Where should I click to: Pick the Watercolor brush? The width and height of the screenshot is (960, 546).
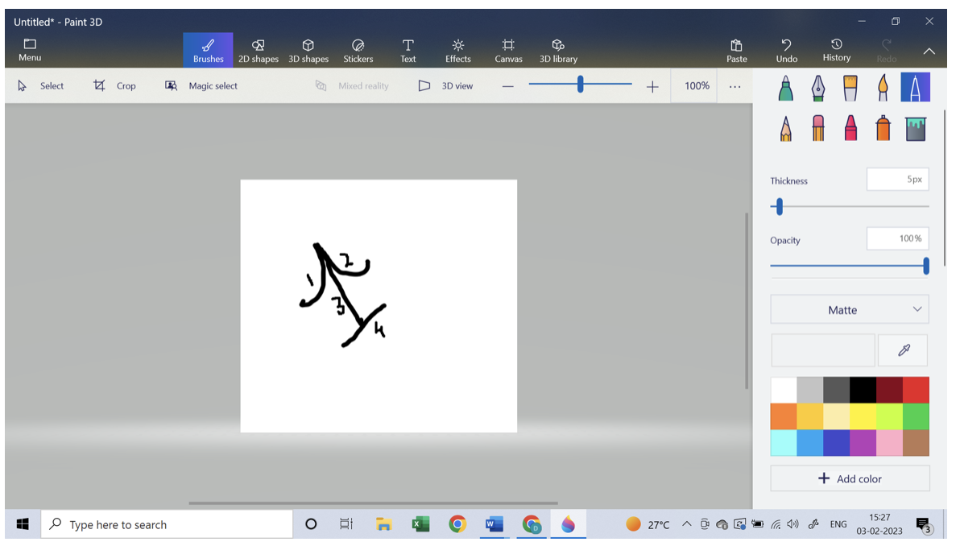[x=883, y=87]
